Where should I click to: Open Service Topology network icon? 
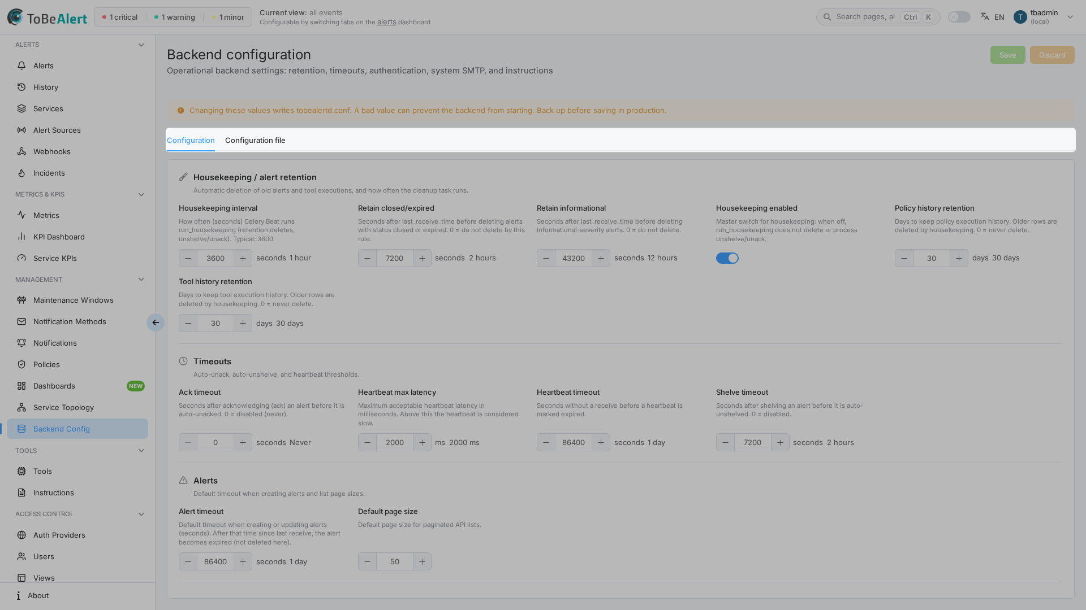pos(21,407)
